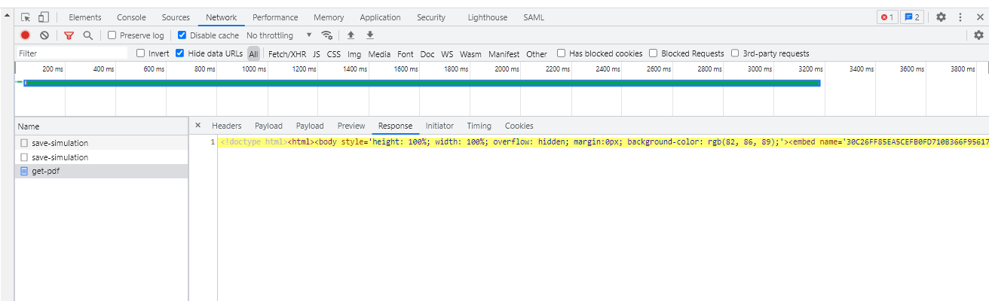Check 3rd-party requests checkbox
Viewport: 989px width, 301px height.
(x=736, y=53)
